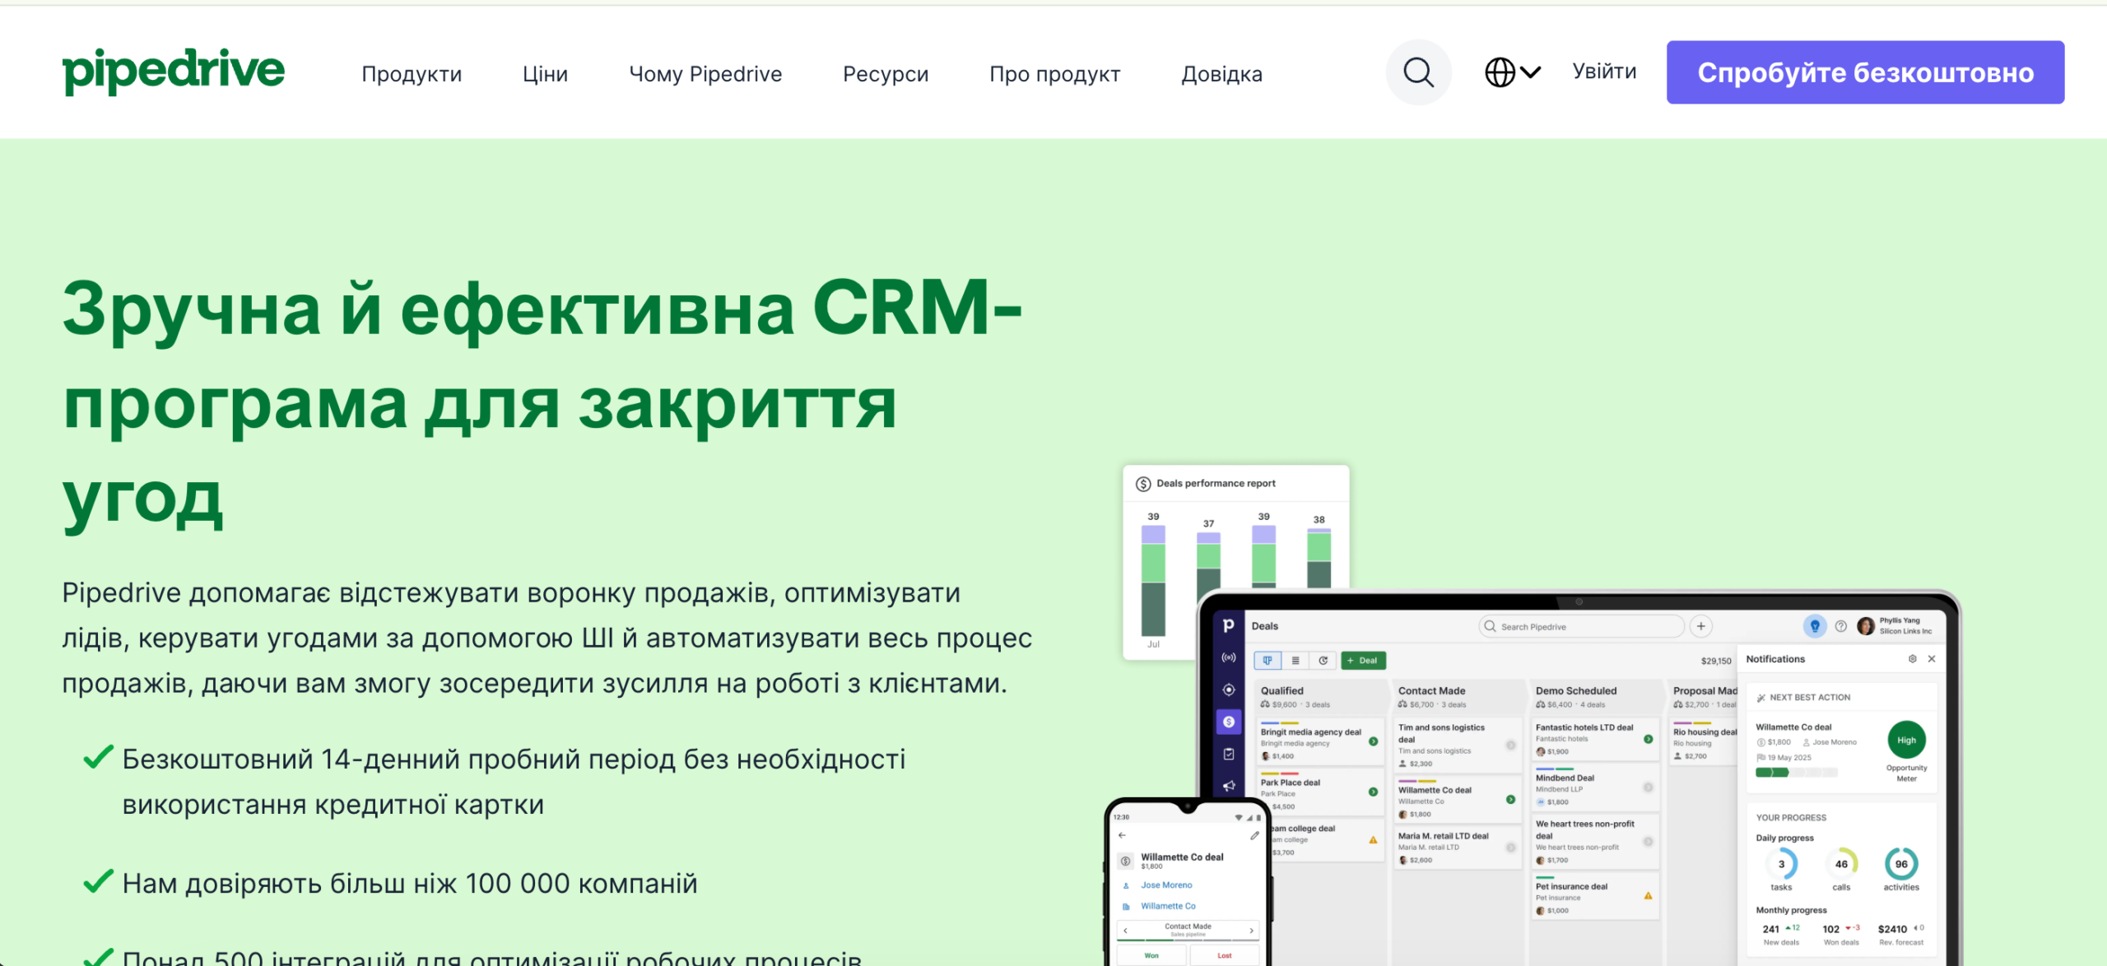
Task: Close the Notifications panel with X icon
Action: (x=1931, y=659)
